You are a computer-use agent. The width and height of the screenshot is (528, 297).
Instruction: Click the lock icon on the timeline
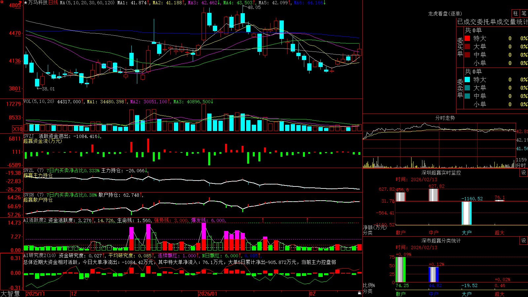pos(360,293)
